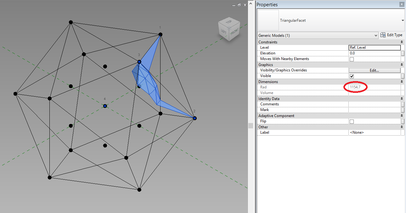Open Visibility/Graphics Overrides via Edit button

coord(375,70)
